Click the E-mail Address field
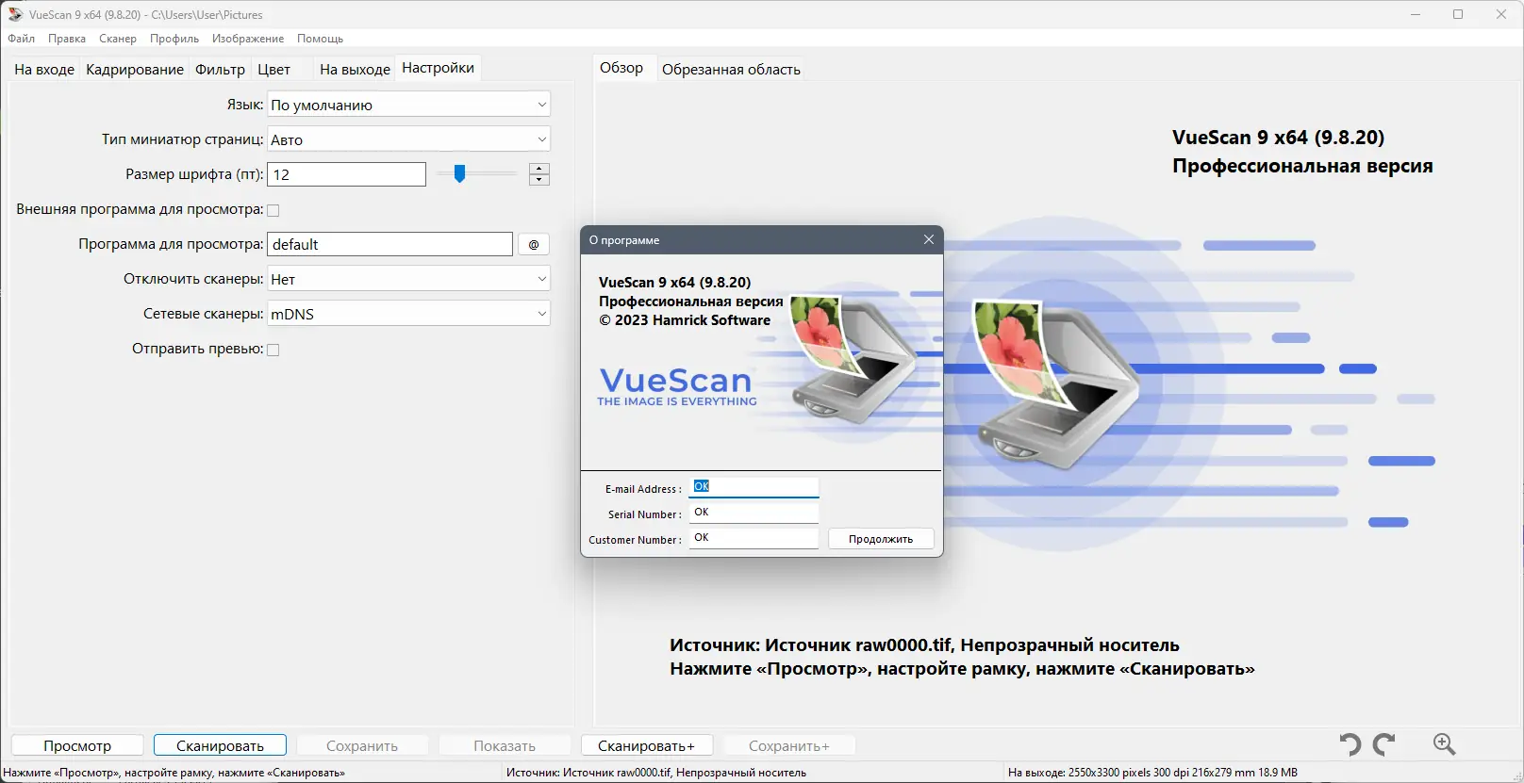 (754, 486)
